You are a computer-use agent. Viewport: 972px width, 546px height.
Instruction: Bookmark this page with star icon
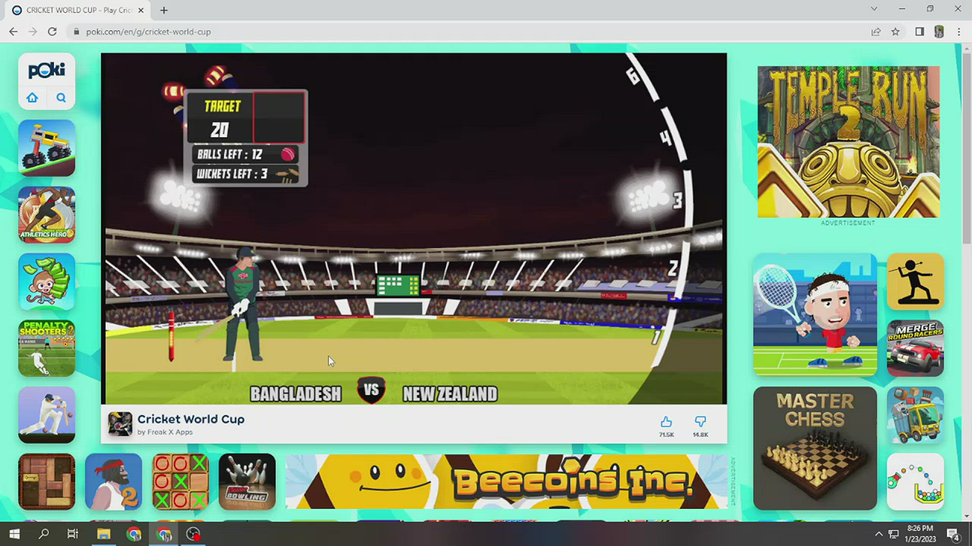tap(896, 32)
